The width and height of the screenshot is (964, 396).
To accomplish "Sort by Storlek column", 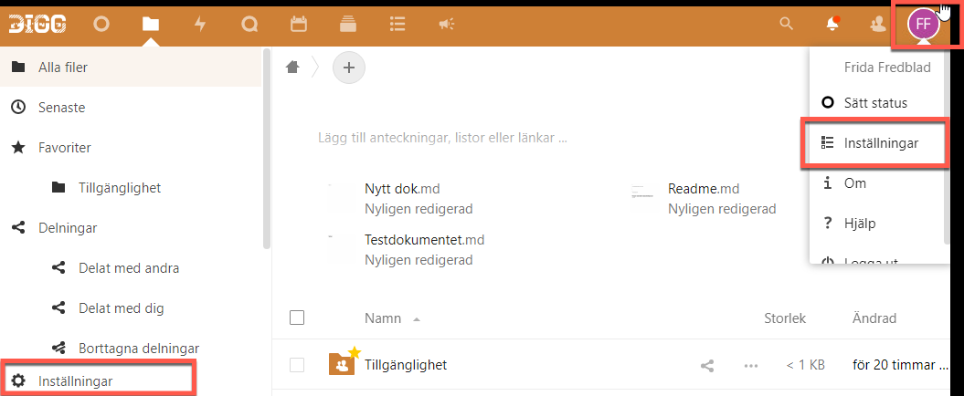I will tap(785, 318).
